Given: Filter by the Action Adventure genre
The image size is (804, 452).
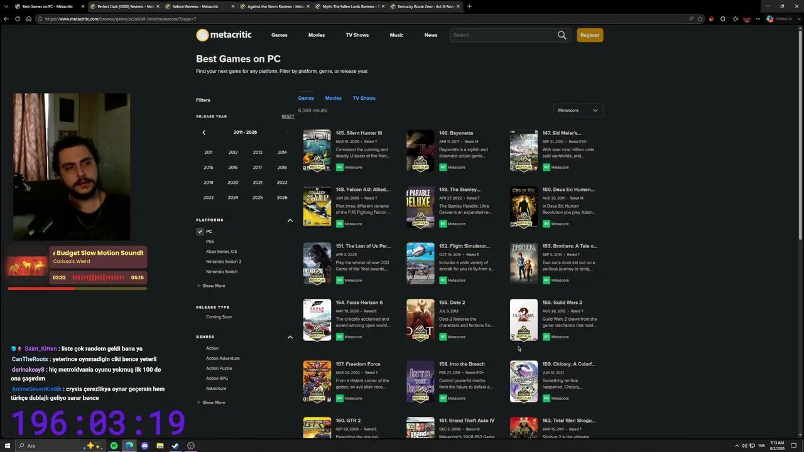Looking at the screenshot, I should pyautogui.click(x=223, y=358).
